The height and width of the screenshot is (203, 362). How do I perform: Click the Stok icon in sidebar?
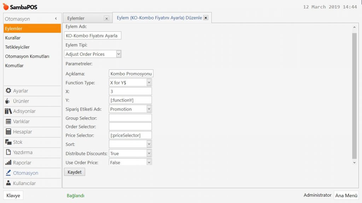8,142
